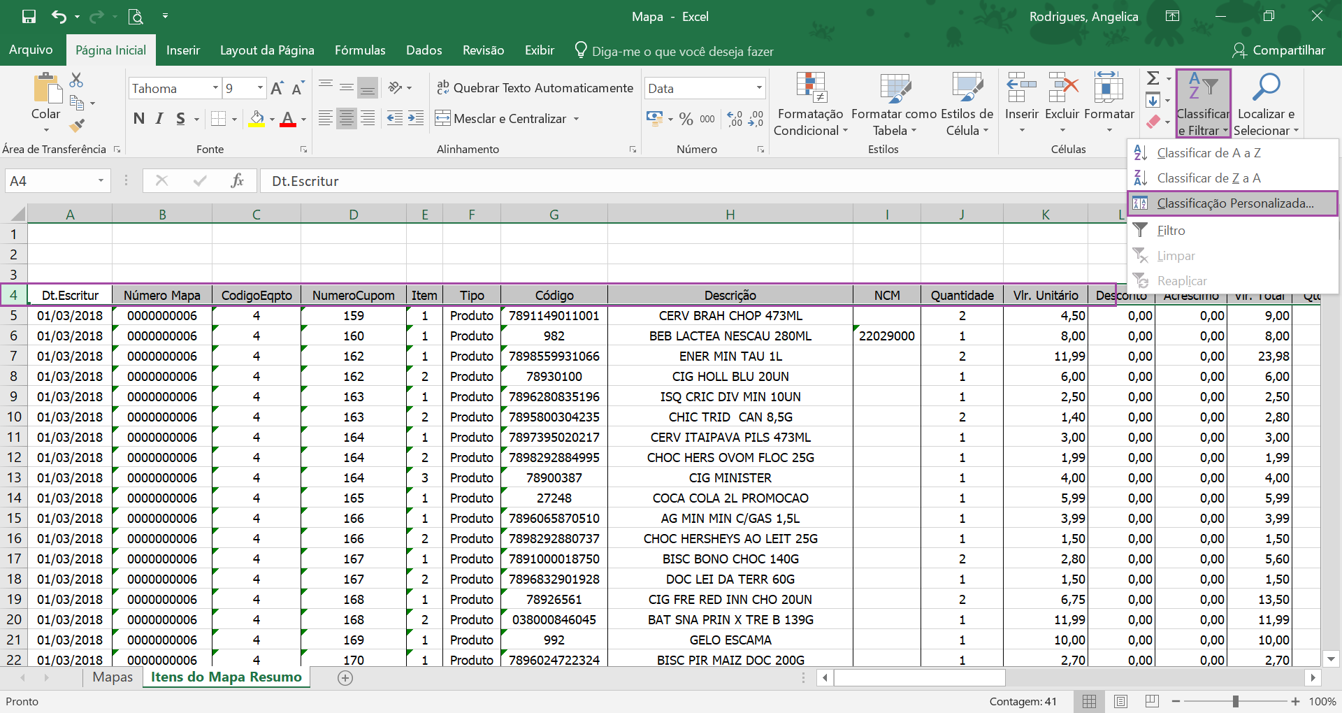Open the Arquivo tab
This screenshot has width=1342, height=713.
pyautogui.click(x=31, y=50)
